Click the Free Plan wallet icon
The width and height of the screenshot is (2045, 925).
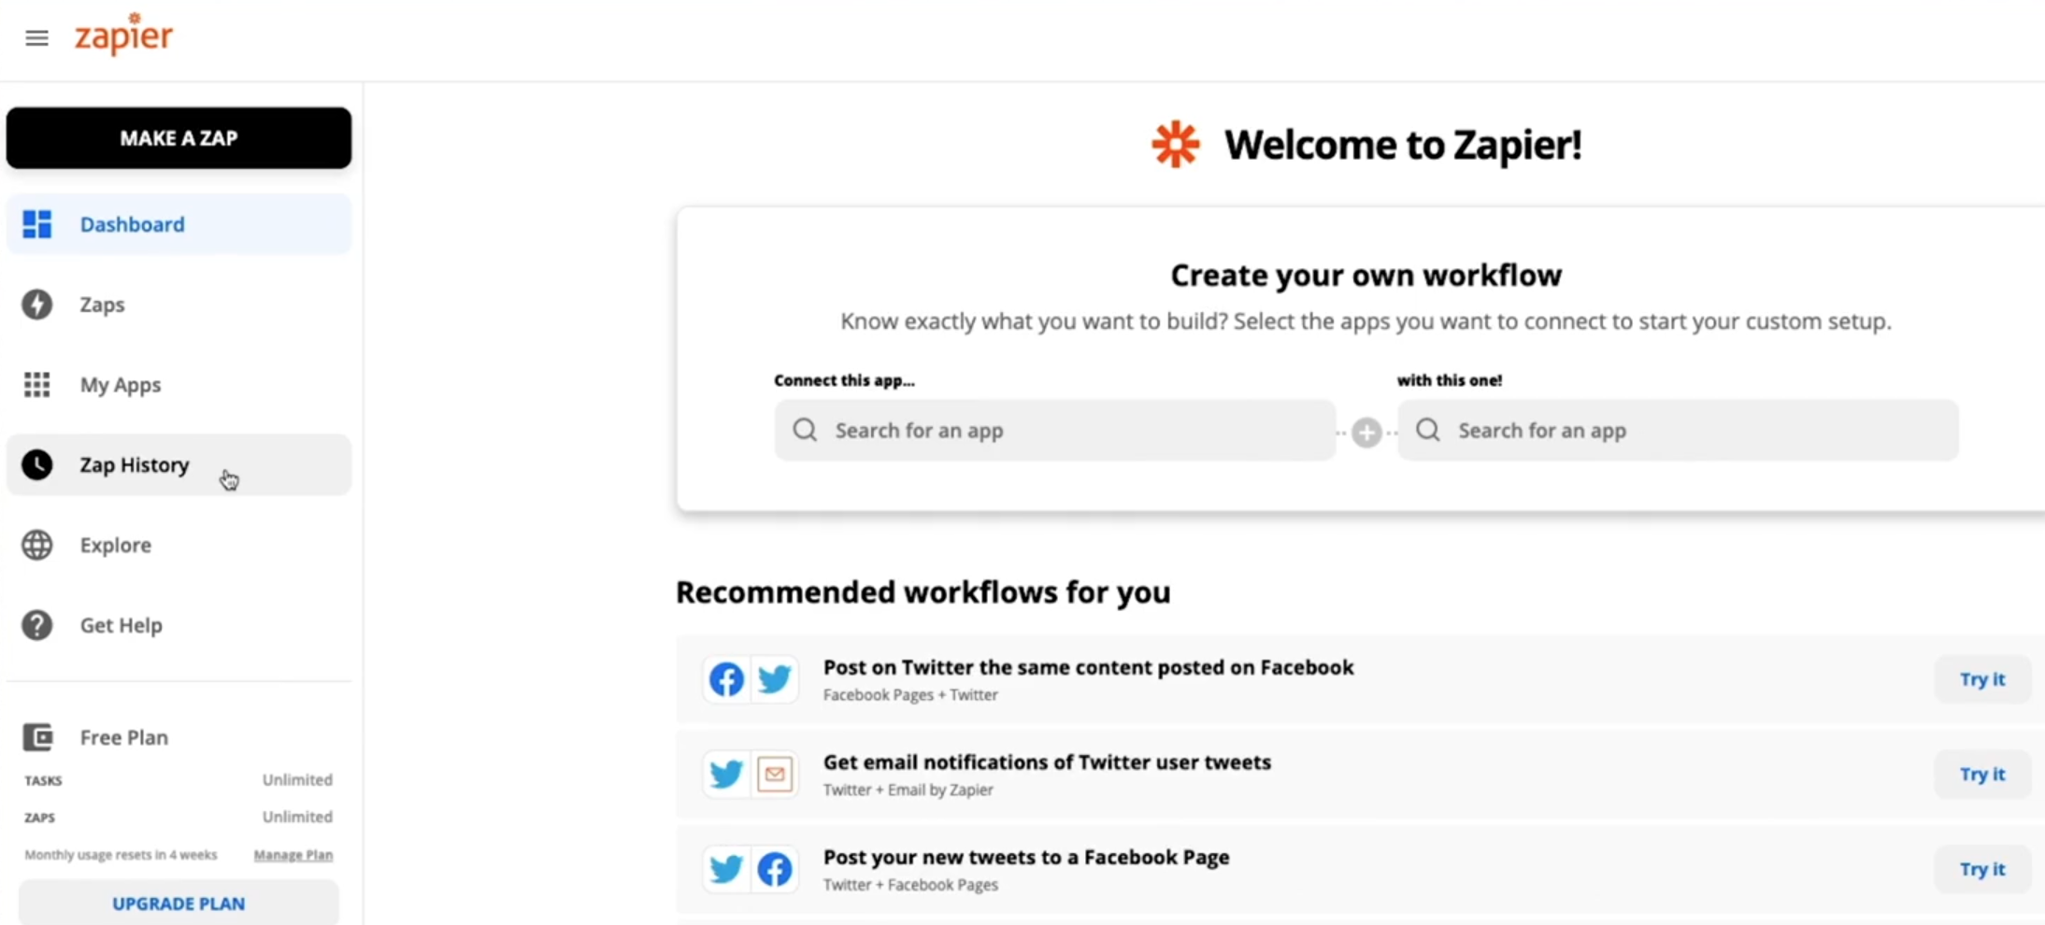[37, 737]
